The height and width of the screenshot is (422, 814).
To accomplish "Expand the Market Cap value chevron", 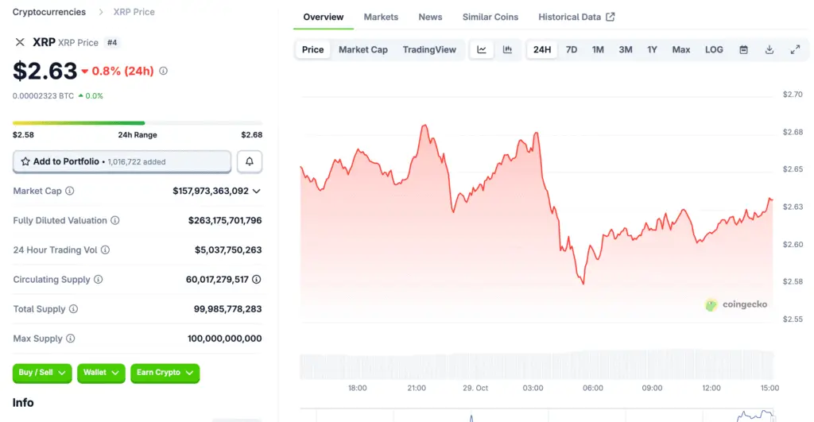I will point(257,191).
